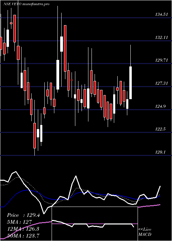The height and width of the screenshot is (241, 172).
Task: Click the last tall white candlestick
Action: click(x=131, y=83)
